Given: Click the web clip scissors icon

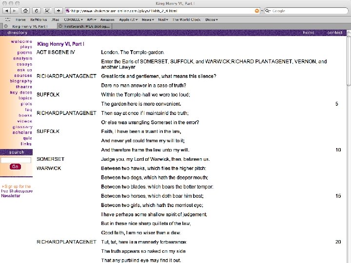Looking at the screenshot, I should coord(47,11).
